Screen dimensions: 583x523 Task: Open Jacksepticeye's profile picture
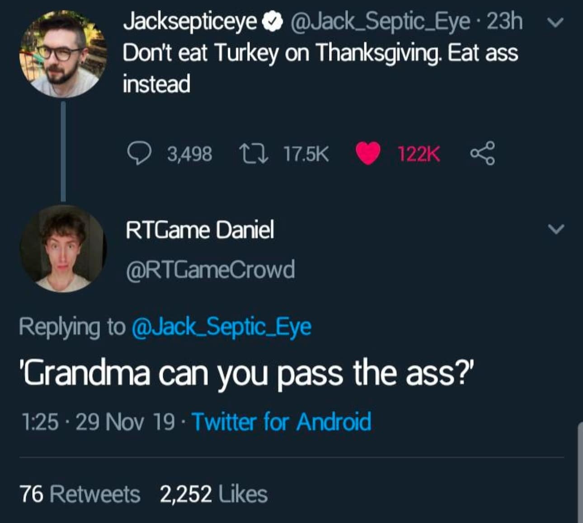click(x=63, y=54)
